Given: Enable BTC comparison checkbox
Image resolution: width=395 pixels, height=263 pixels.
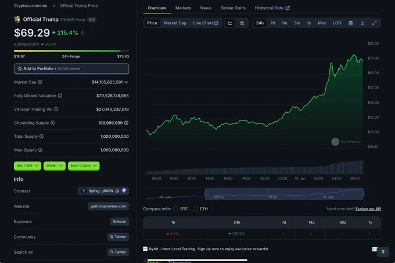Looking at the screenshot, I should 176,209.
